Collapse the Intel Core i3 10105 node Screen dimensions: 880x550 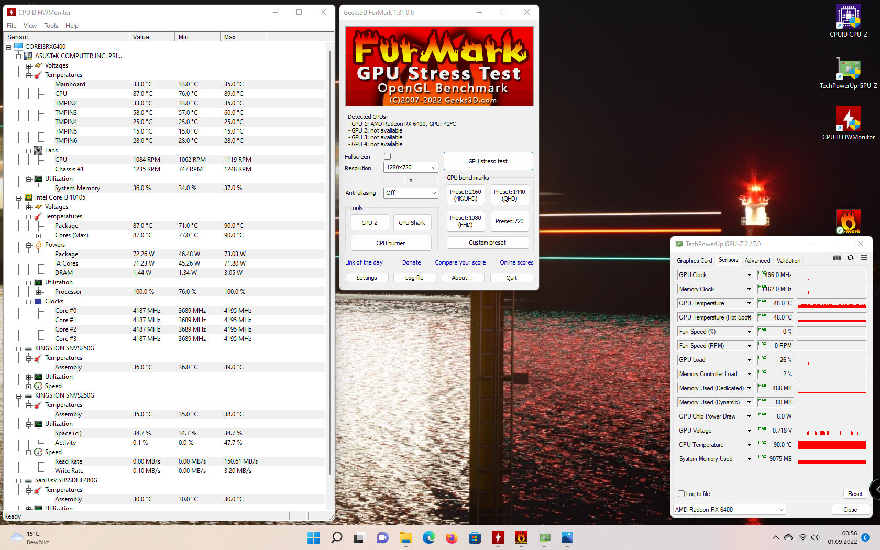click(x=19, y=198)
